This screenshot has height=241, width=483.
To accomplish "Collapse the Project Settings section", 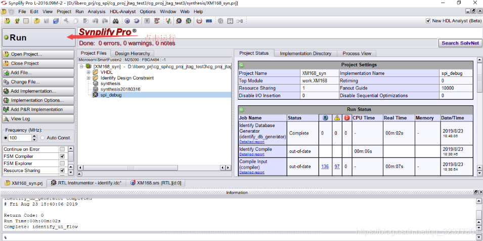I will 242,65.
